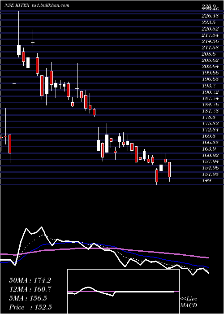This screenshot has width=224, height=314.
Task: Click the 223.5 price axis label
Action: [208, 22]
